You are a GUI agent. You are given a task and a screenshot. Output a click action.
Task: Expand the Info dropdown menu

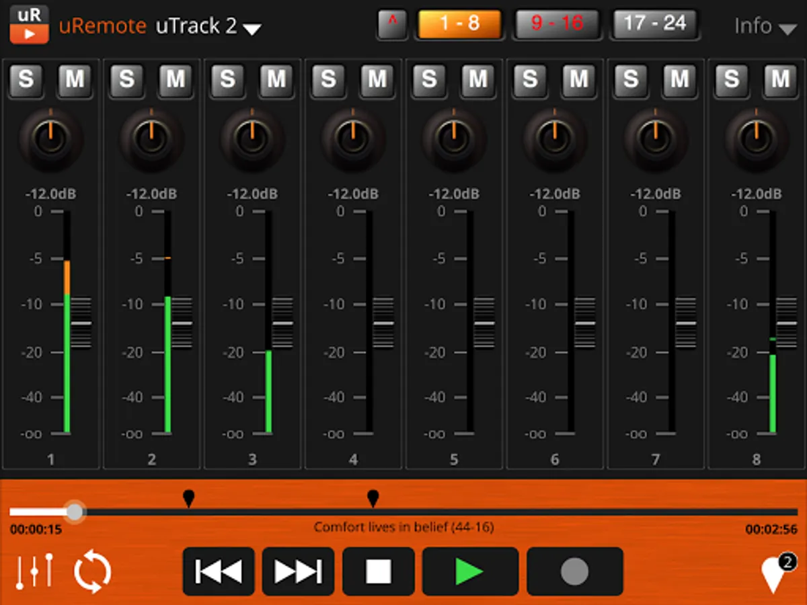point(765,26)
